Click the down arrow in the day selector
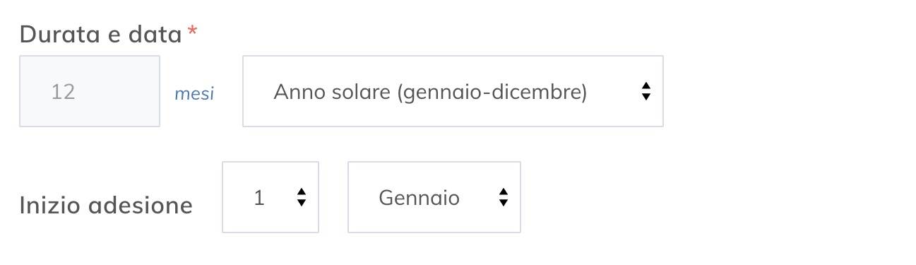Viewport: 916px width, 265px height. tap(302, 202)
